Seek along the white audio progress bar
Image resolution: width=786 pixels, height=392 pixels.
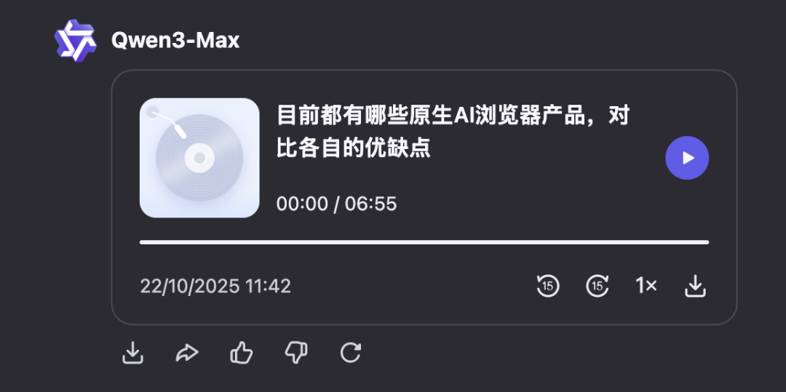point(424,242)
